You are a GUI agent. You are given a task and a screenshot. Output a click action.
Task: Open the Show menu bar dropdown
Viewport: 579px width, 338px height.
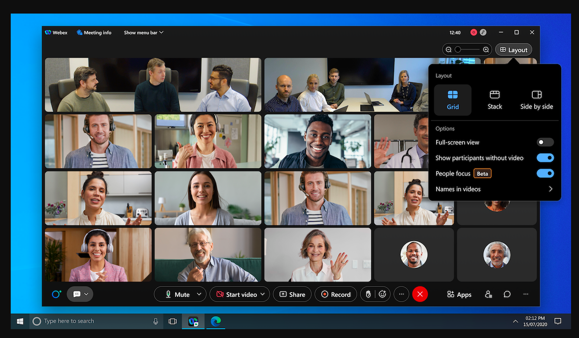click(x=143, y=33)
